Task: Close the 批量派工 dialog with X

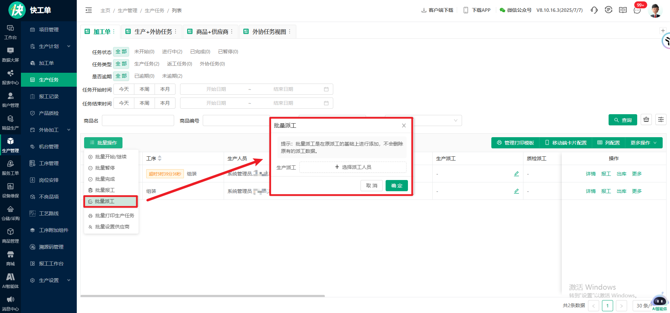Action: coord(404,126)
